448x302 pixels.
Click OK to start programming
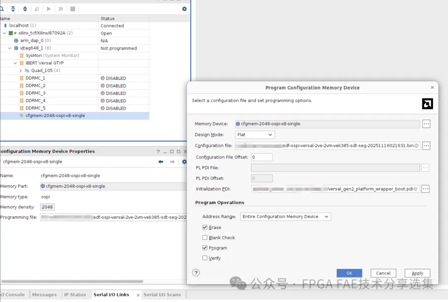[x=349, y=273]
